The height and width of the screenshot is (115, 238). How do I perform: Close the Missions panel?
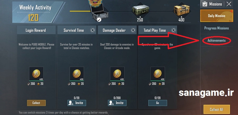229,4
